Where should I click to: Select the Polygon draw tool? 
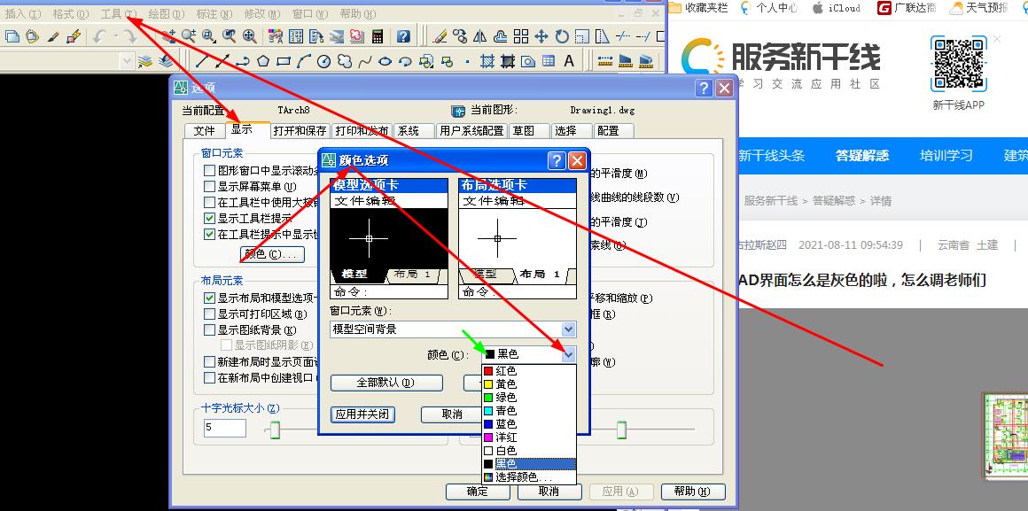coord(263,62)
